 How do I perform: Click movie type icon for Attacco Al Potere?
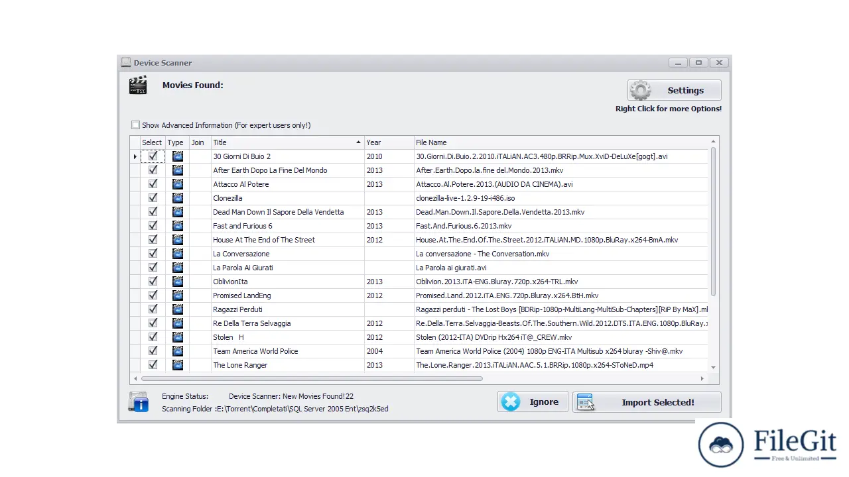(x=177, y=184)
